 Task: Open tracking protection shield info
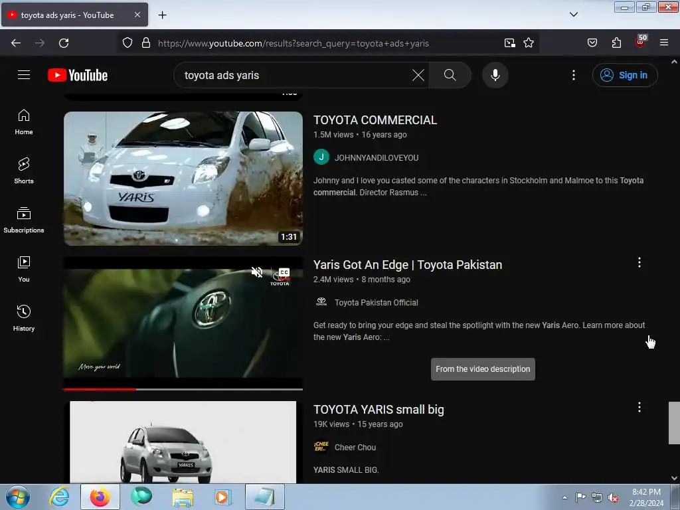(x=127, y=43)
